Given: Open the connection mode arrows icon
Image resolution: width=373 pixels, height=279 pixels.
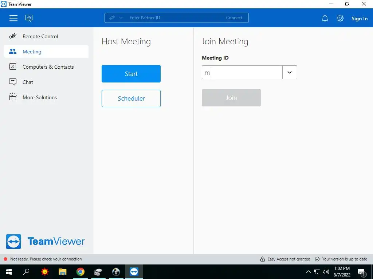Looking at the screenshot, I should point(112,18).
